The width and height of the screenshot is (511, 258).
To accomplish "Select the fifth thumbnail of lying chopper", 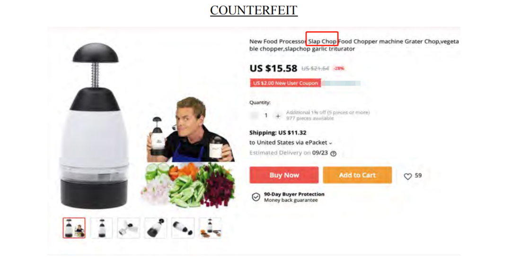I will (183, 228).
